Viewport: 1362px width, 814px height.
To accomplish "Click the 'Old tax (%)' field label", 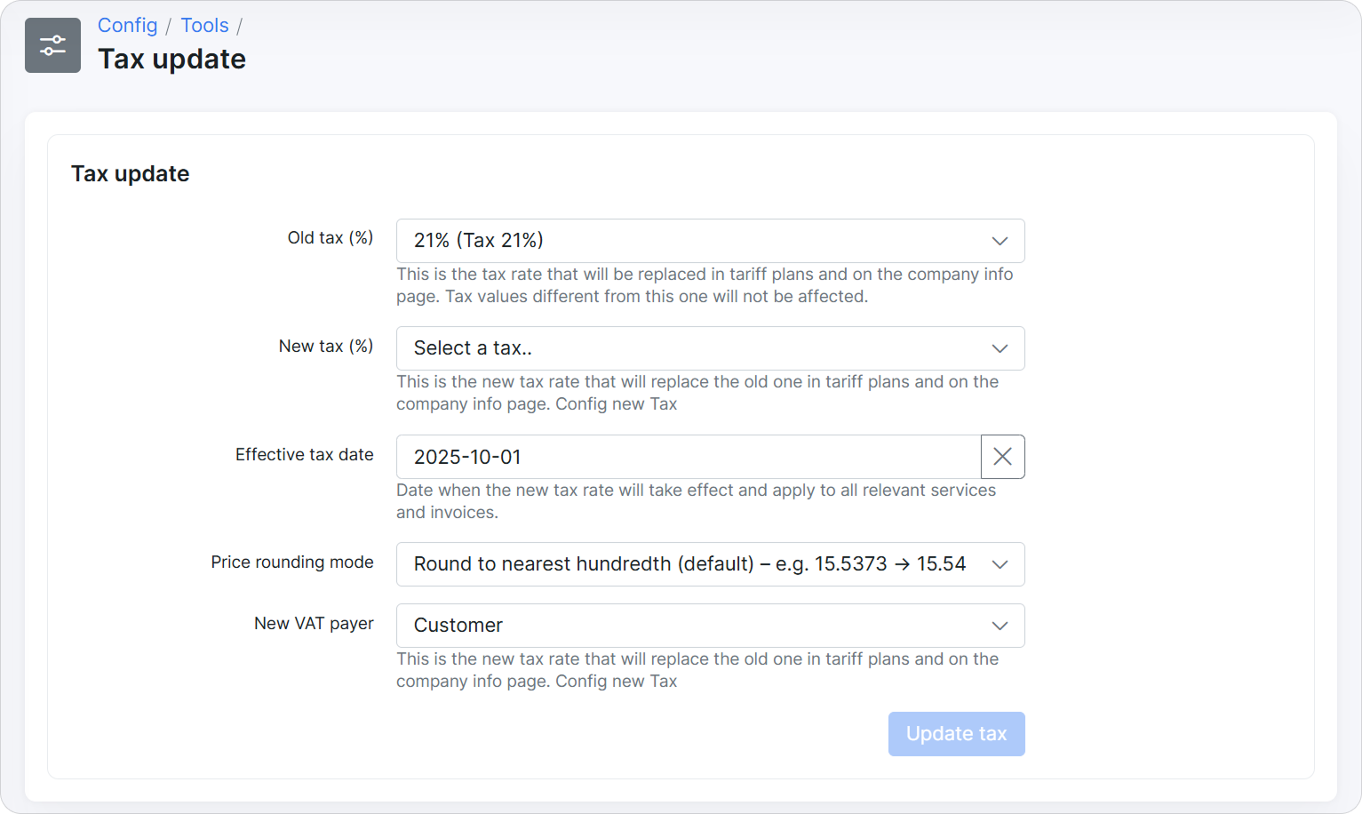I will coord(330,238).
